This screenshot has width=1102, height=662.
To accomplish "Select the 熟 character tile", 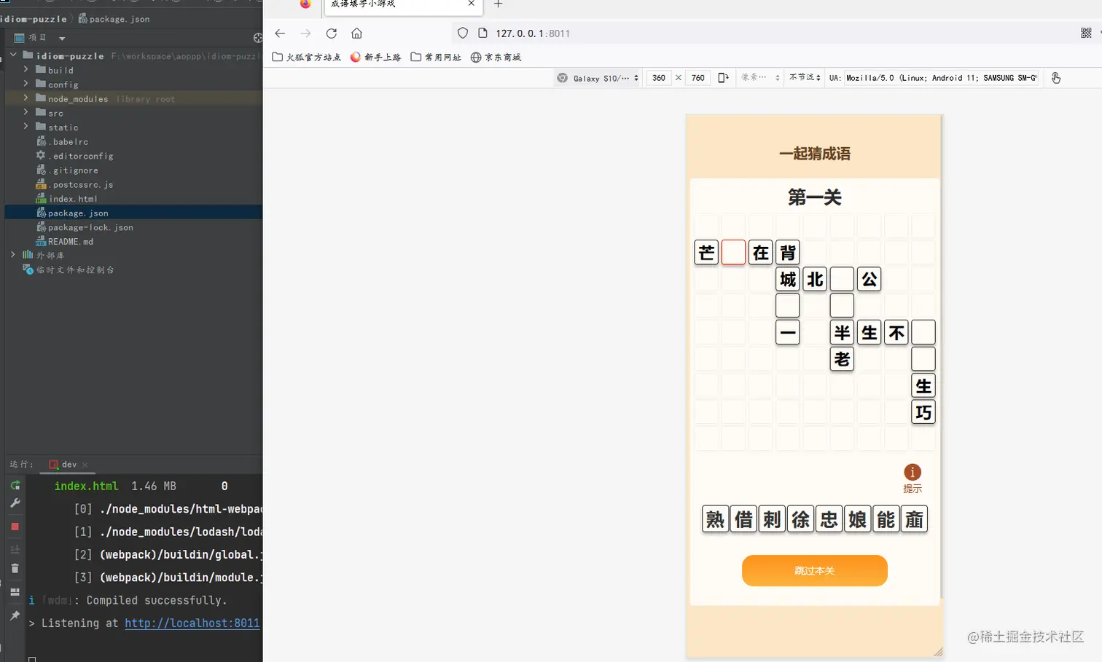I will point(715,519).
